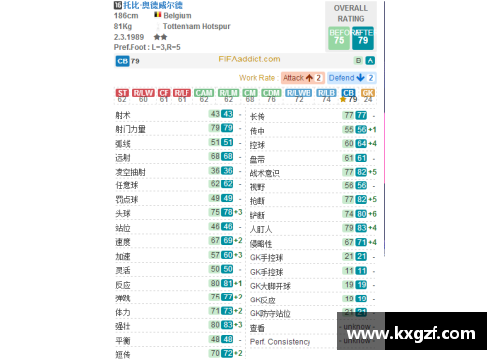Click the 186cm height text

pos(126,16)
